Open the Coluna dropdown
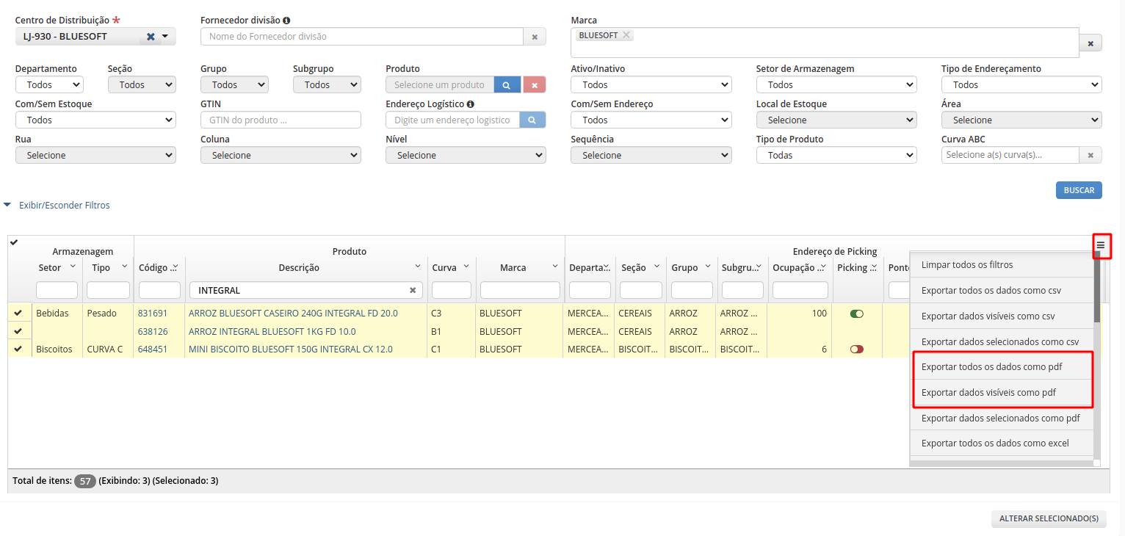This screenshot has width=1125, height=536. click(281, 155)
